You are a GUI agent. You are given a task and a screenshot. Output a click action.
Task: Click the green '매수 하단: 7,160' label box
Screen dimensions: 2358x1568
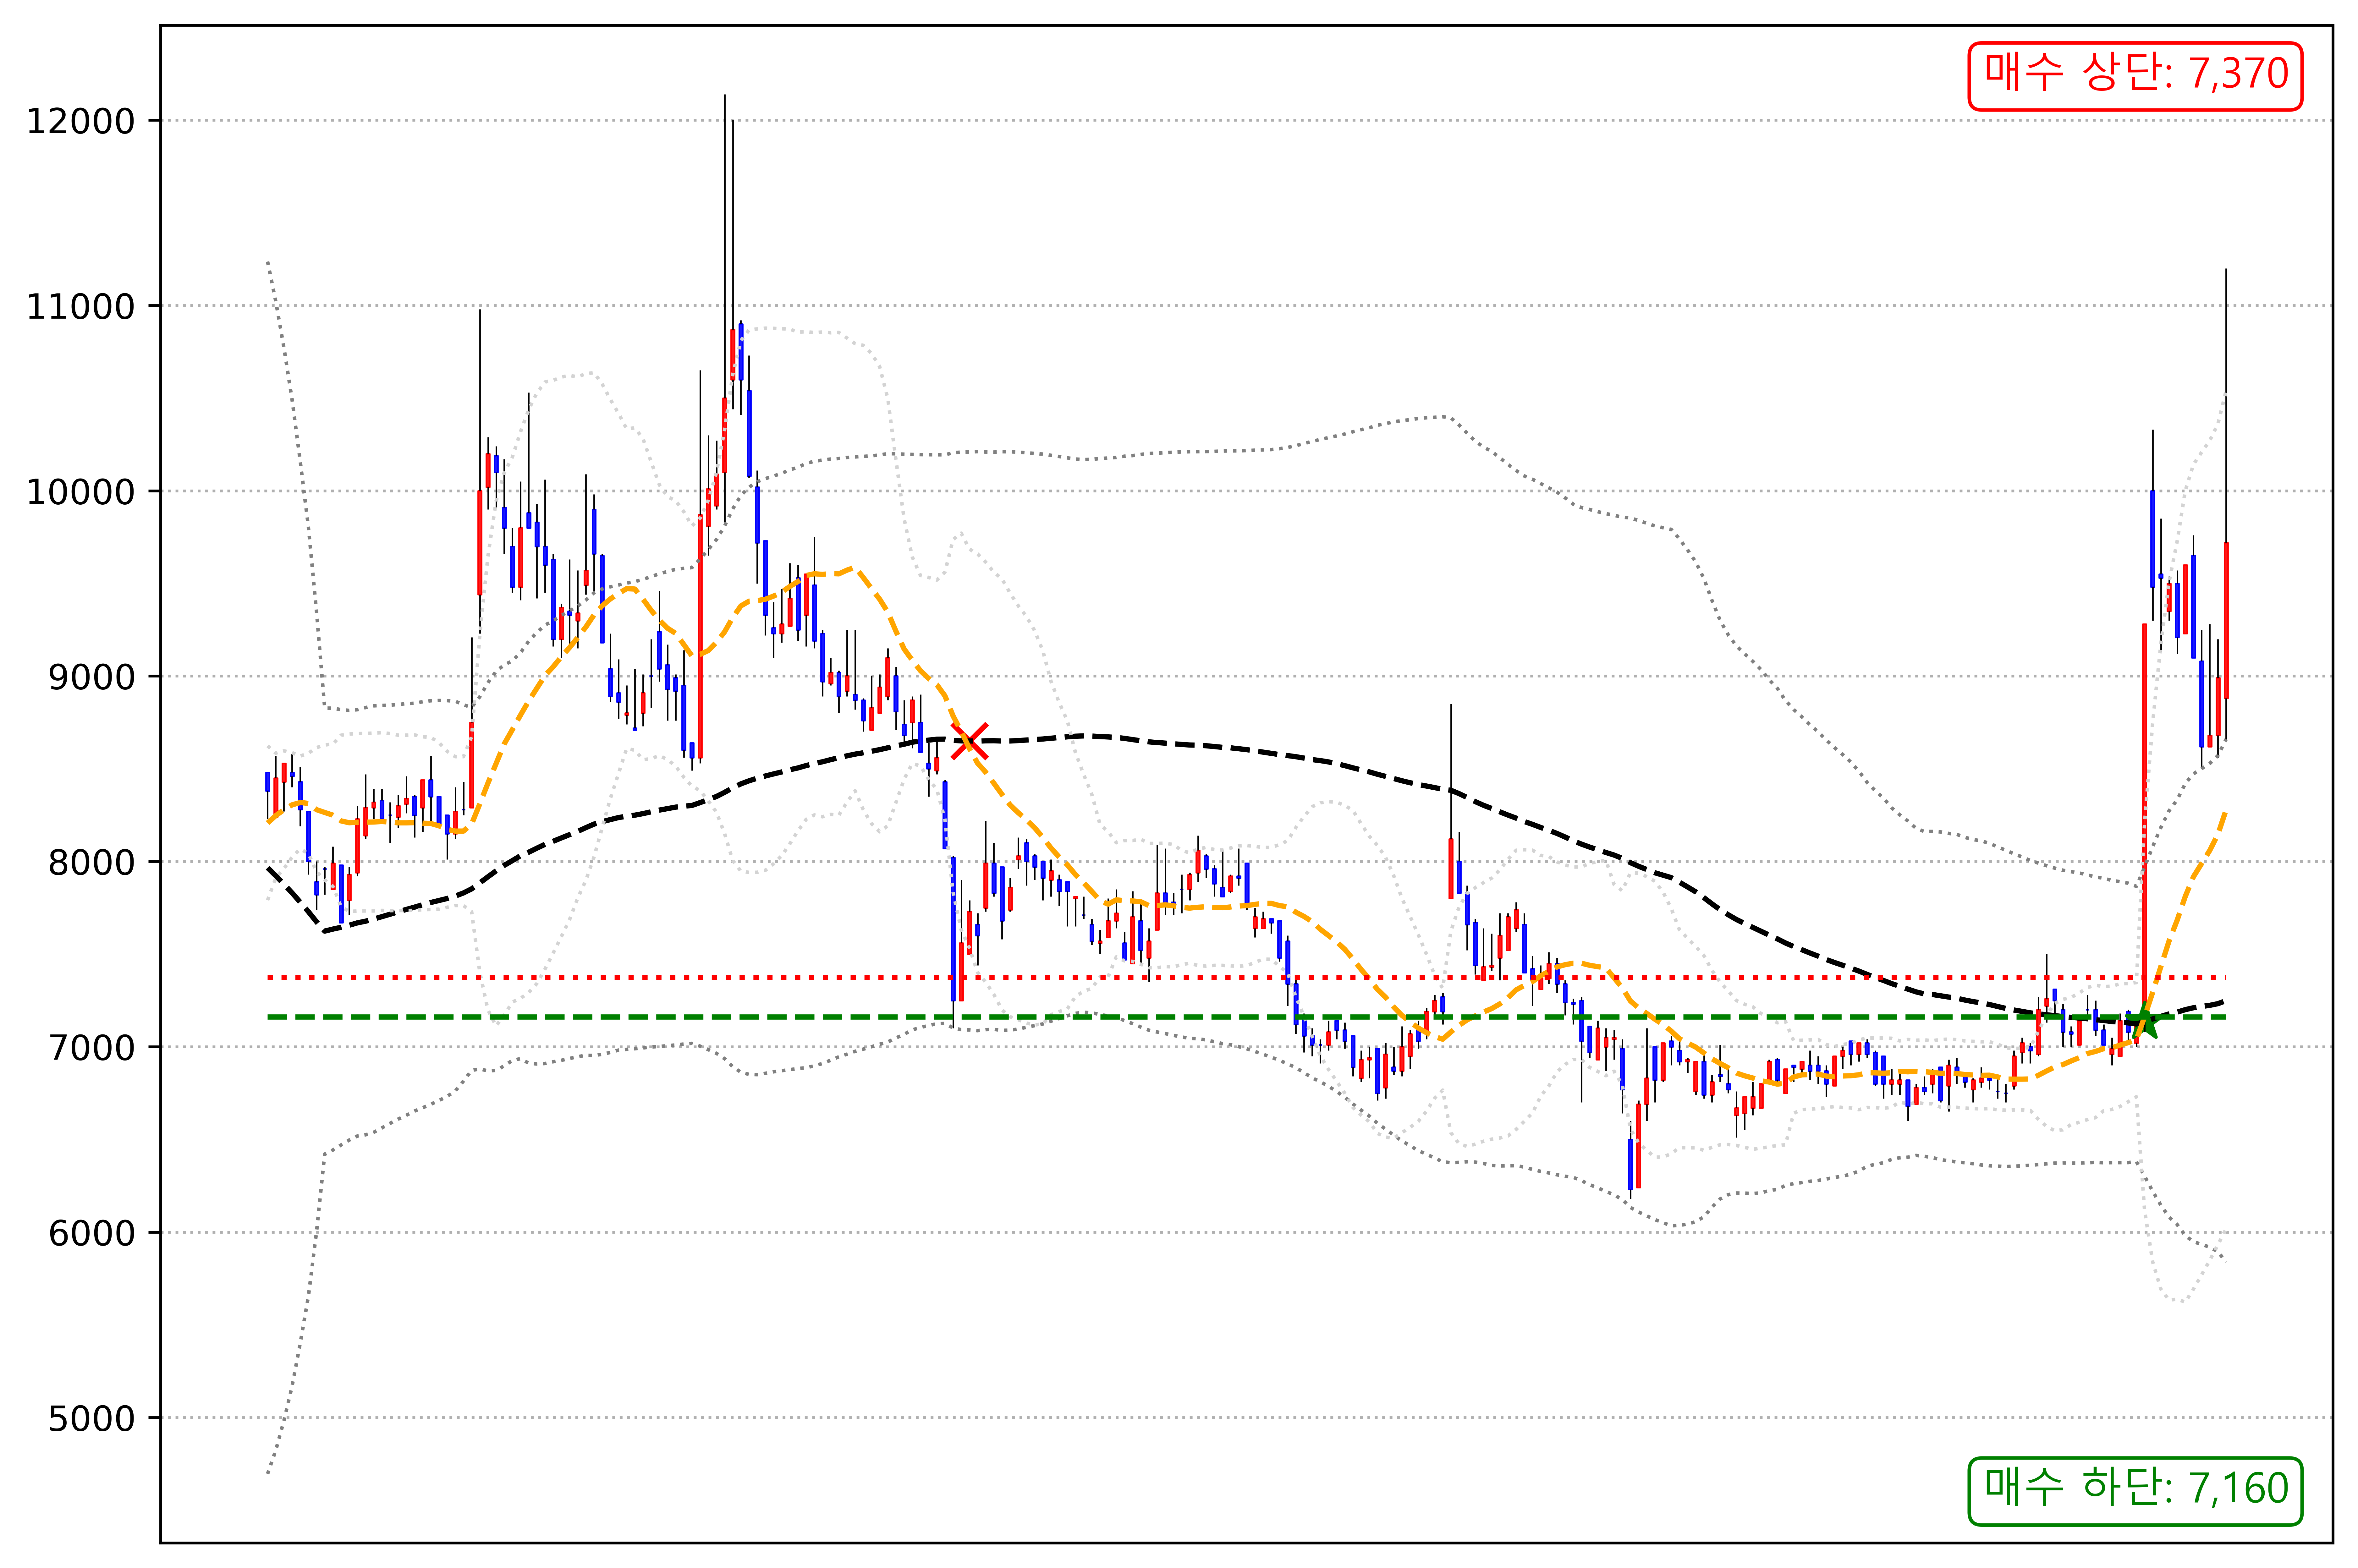[2135, 1491]
